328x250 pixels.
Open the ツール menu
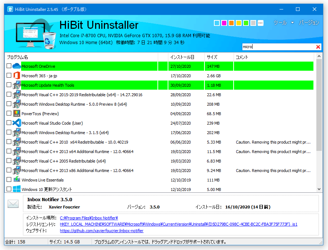(280, 23)
